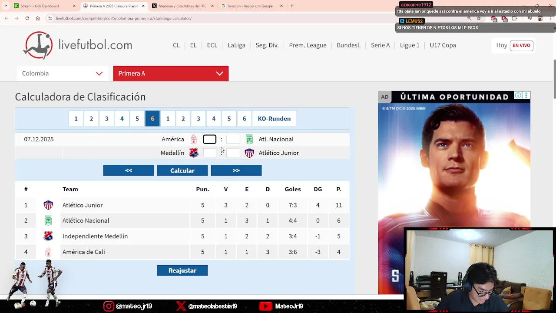Open Seg. Div. menu link
This screenshot has height=313, width=556.
tap(267, 45)
